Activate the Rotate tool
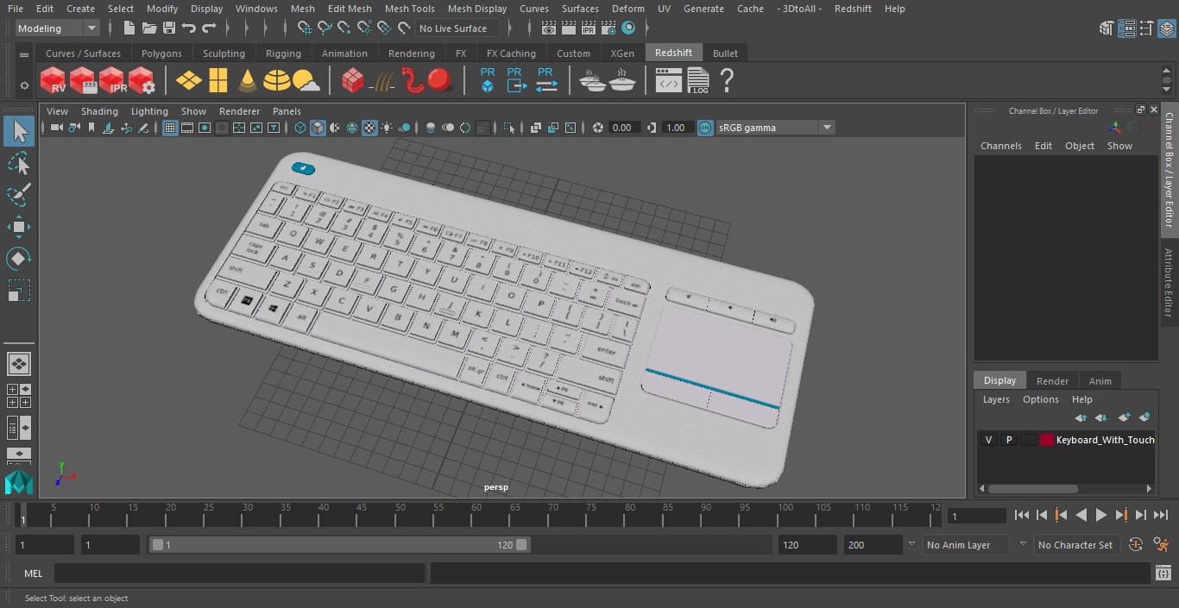 click(x=19, y=258)
